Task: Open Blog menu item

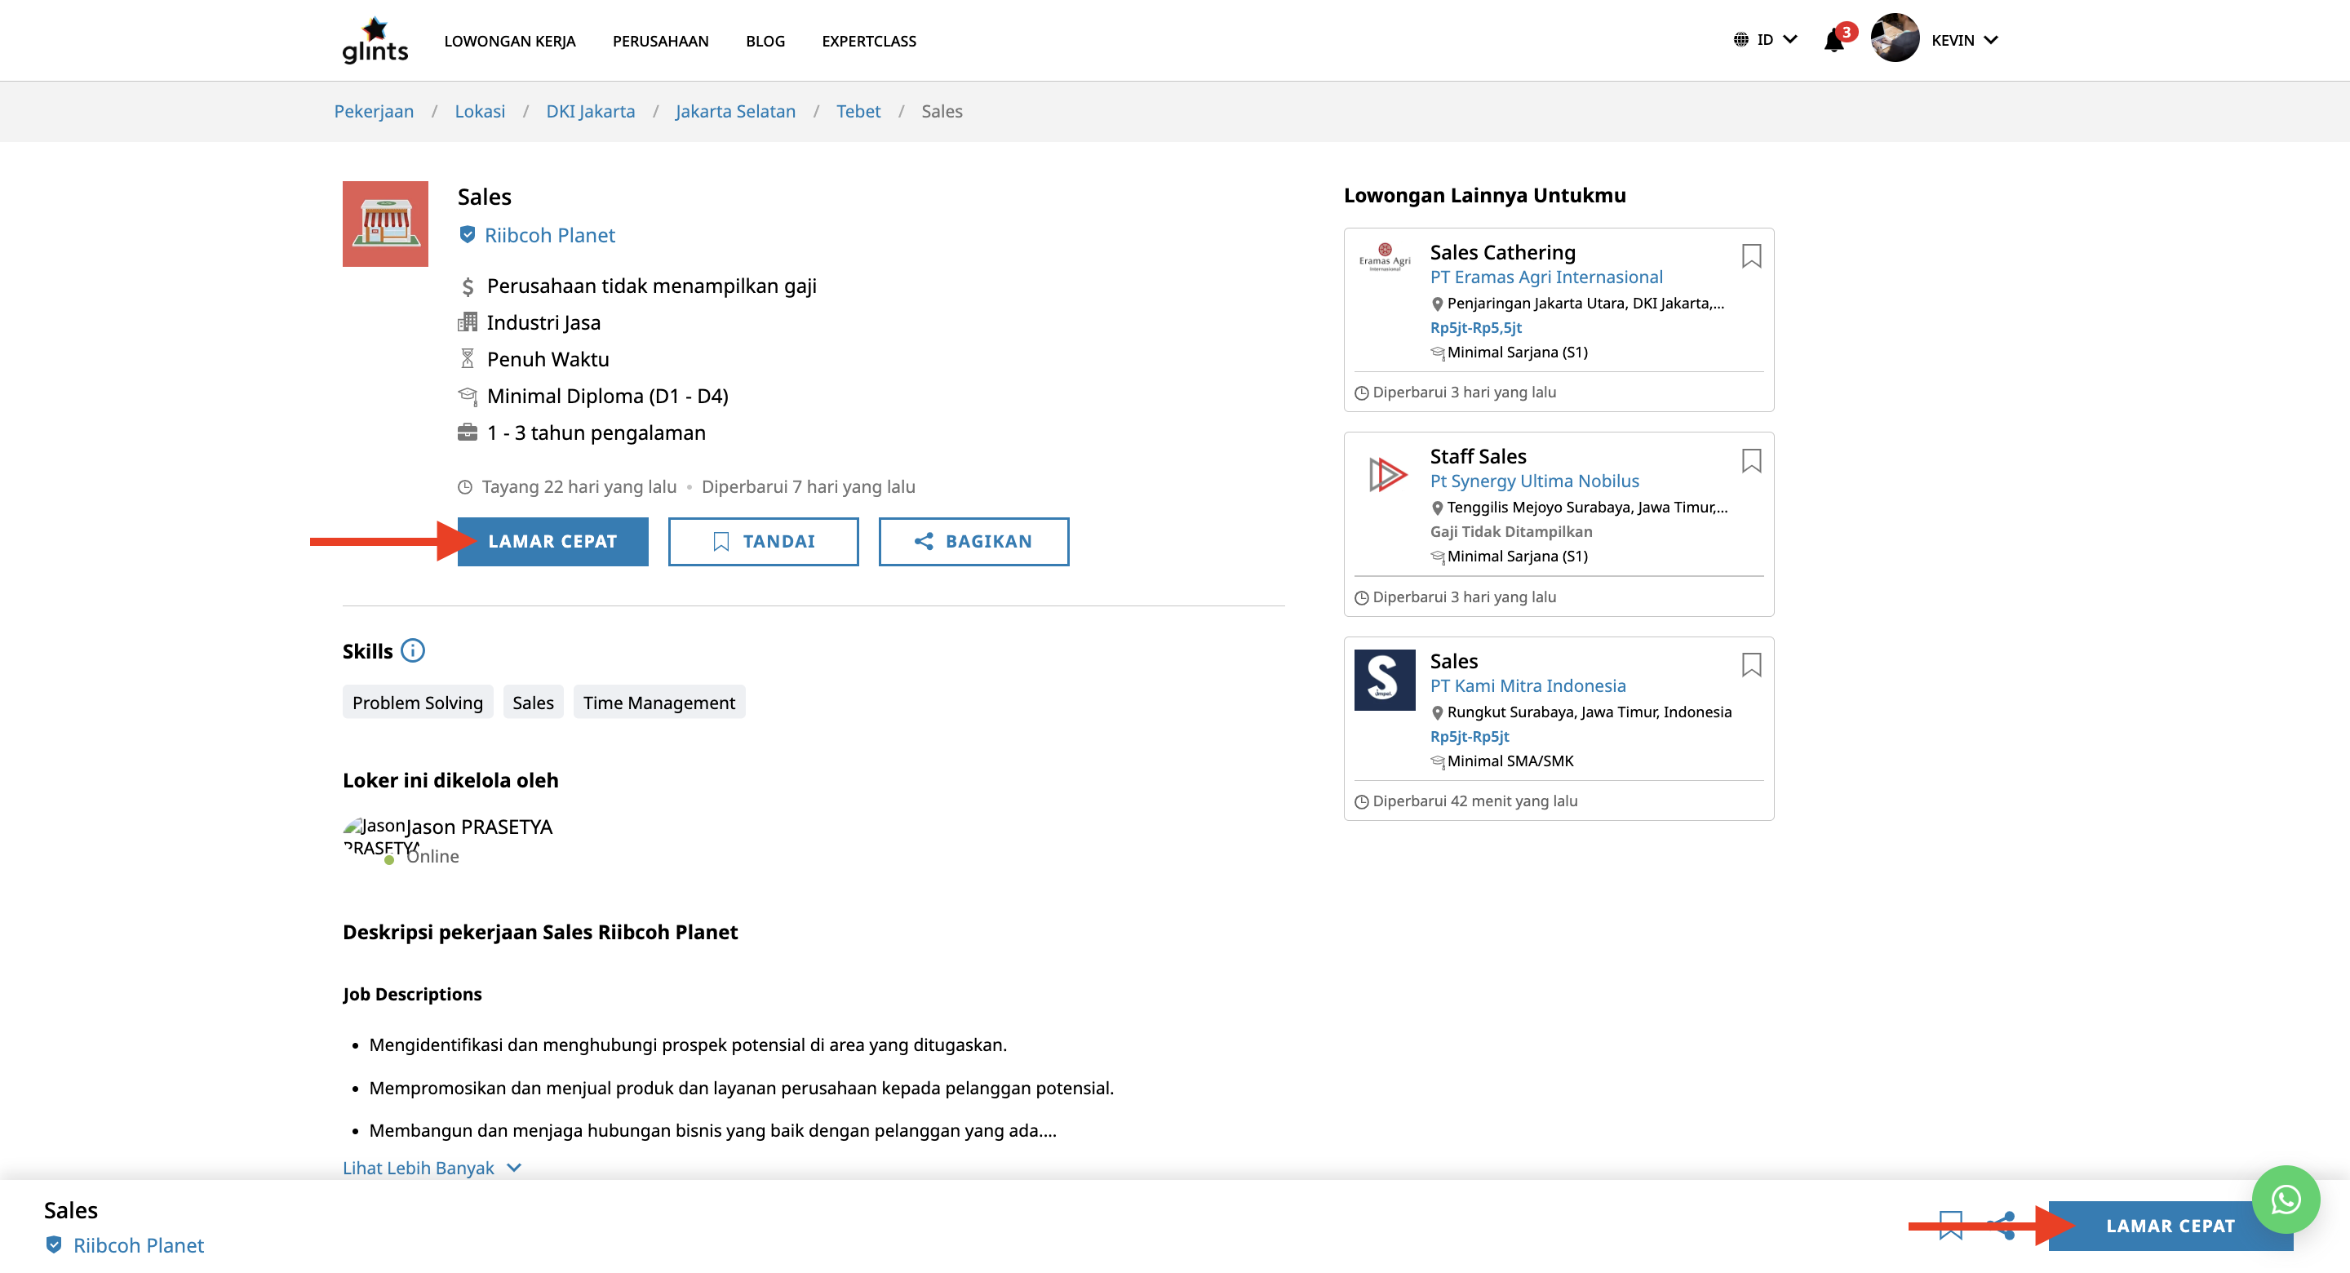Action: (x=765, y=41)
